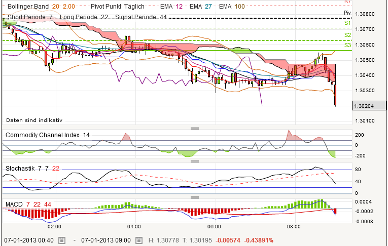Image resolution: width=388 pixels, height=246 pixels.
Task: Open the start date calendar icon
Action: 62,240
